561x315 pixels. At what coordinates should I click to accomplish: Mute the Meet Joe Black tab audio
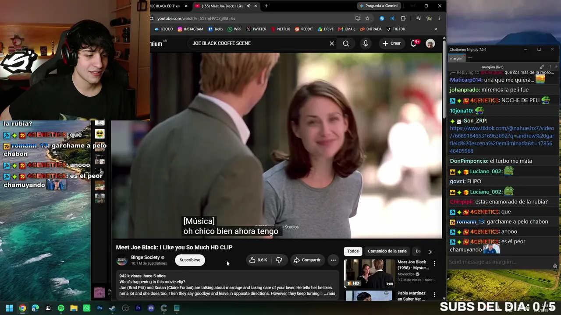(249, 6)
